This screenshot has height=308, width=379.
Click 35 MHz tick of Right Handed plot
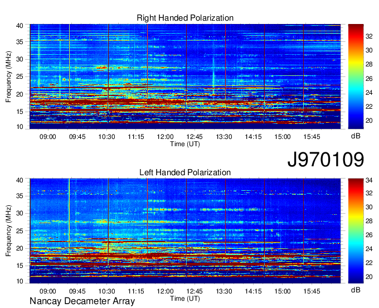pos(20,42)
